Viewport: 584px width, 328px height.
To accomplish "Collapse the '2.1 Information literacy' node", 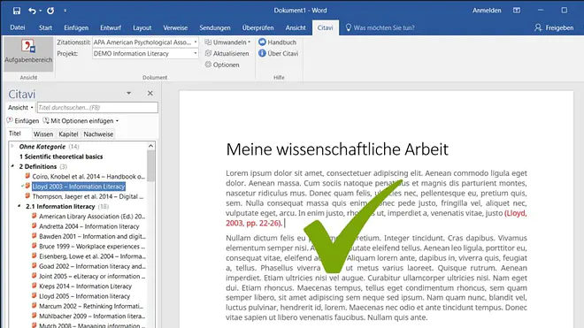I will pos(19,206).
